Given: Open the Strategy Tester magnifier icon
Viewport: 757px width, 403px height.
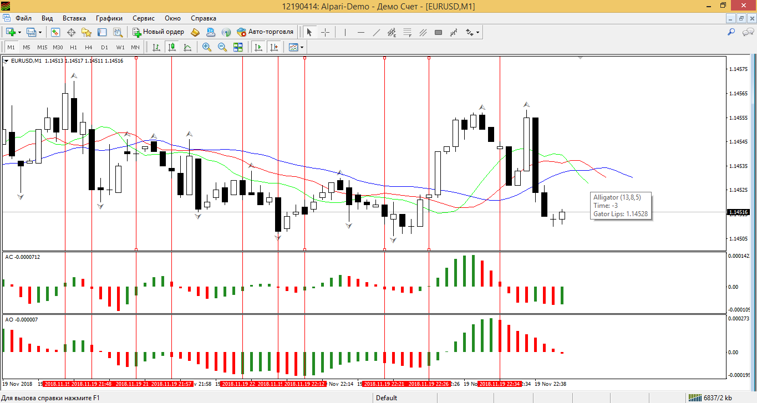Looking at the screenshot, I should tap(118, 32).
